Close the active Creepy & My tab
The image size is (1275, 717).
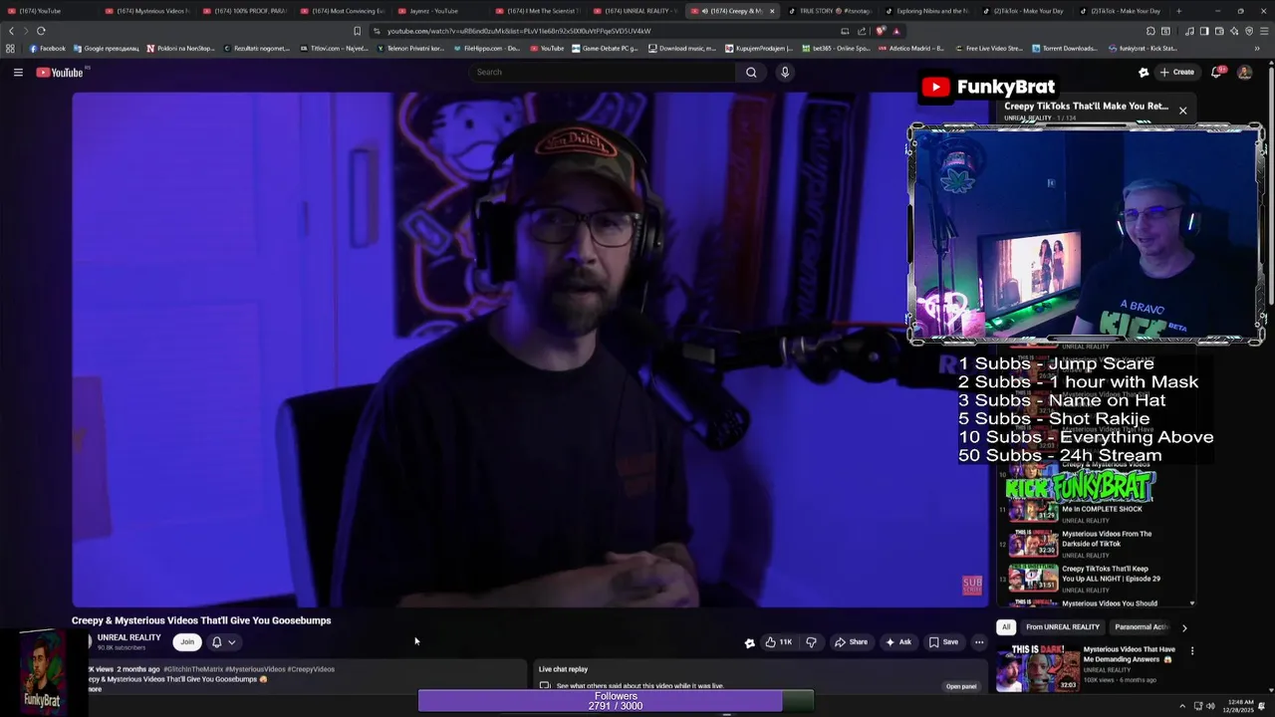[772, 11]
